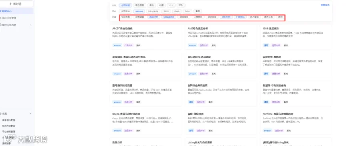Image resolution: width=360 pixels, height=146 pixels.
Task: Open 卖家精灵-查亚马逊选品与竞品 card
Action: (x=146, y=65)
